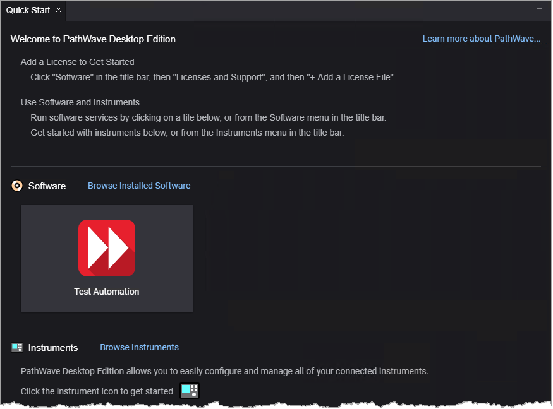The width and height of the screenshot is (553, 409).
Task: Click the '+ Add a License File' instruction line
Action: click(x=213, y=77)
